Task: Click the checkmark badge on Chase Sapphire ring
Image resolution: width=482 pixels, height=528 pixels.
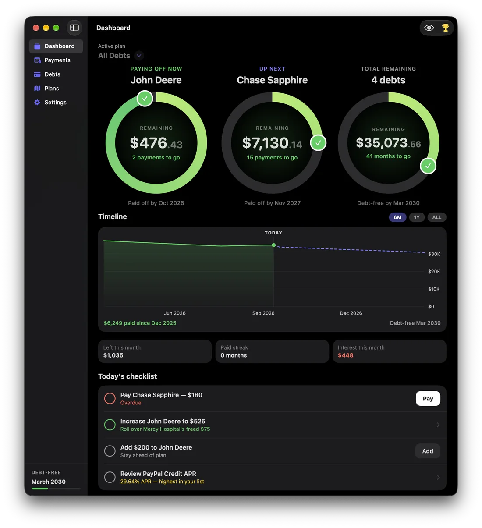Action: coord(318,142)
